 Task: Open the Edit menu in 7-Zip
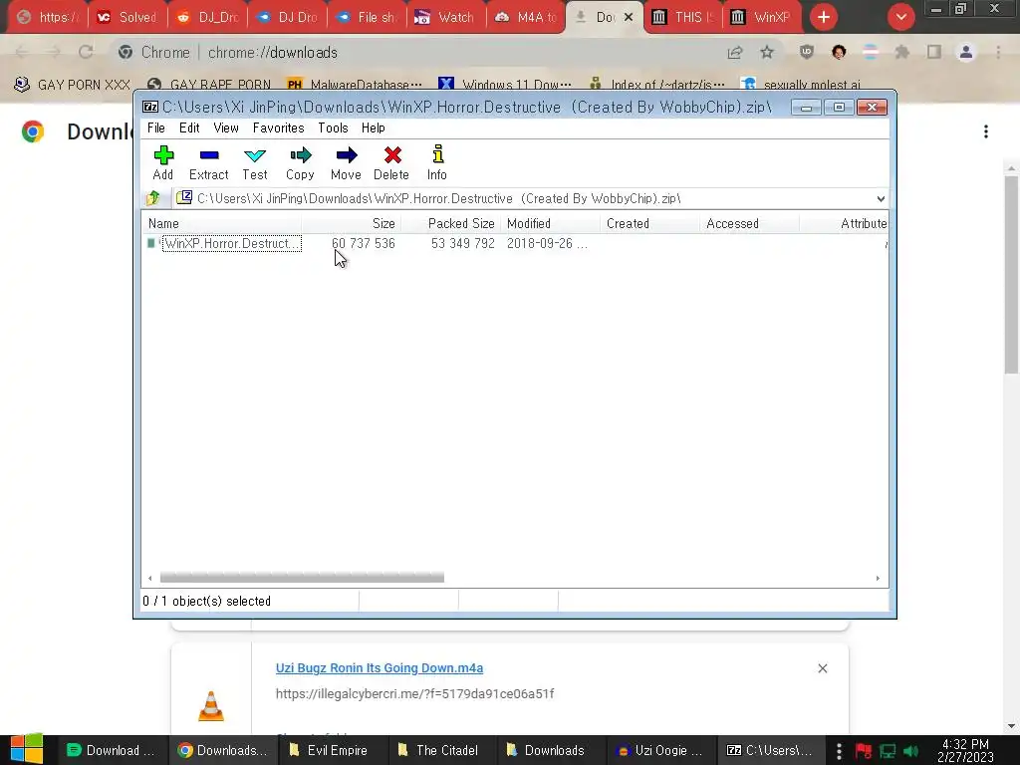(189, 128)
